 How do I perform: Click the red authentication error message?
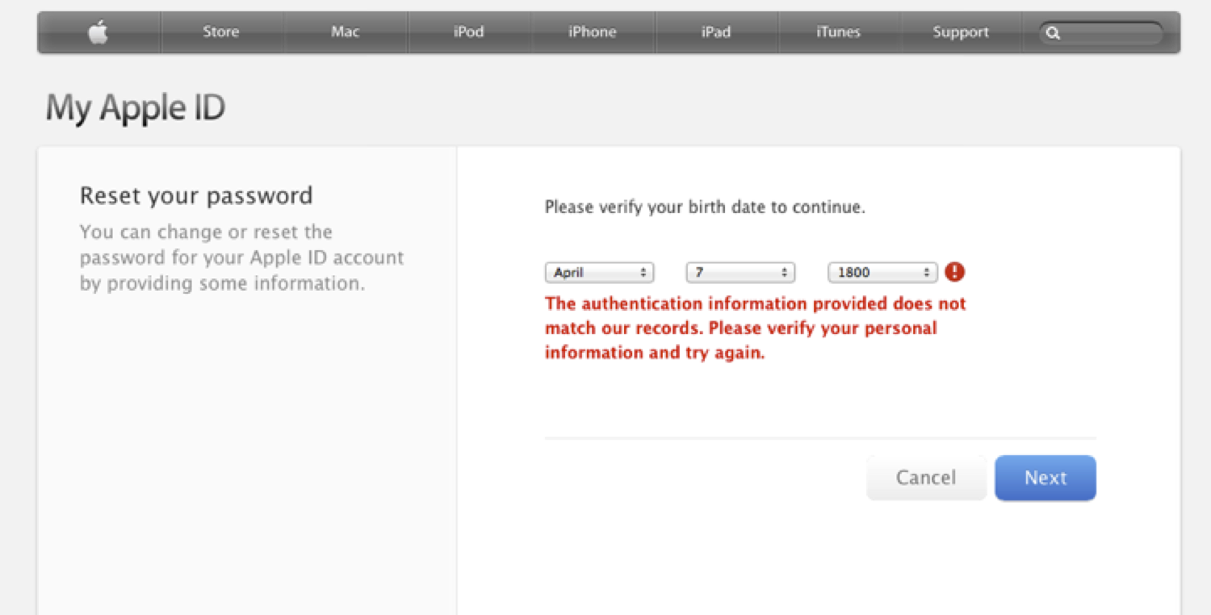click(755, 328)
